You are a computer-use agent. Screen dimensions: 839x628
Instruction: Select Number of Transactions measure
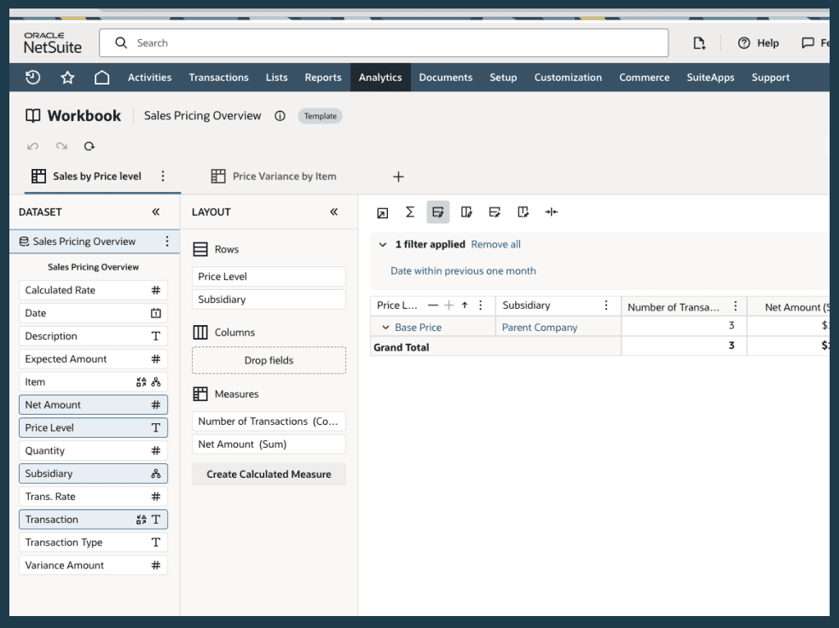click(x=269, y=422)
